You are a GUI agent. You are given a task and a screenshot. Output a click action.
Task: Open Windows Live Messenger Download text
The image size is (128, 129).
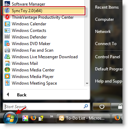(45, 57)
